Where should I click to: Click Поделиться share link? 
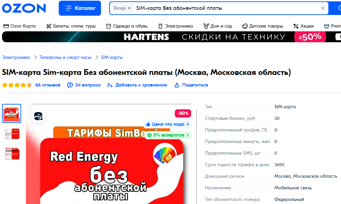[x=195, y=85]
